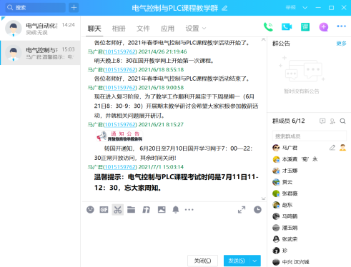Start a video call with the group
351x267 pixels.
[x=287, y=26]
